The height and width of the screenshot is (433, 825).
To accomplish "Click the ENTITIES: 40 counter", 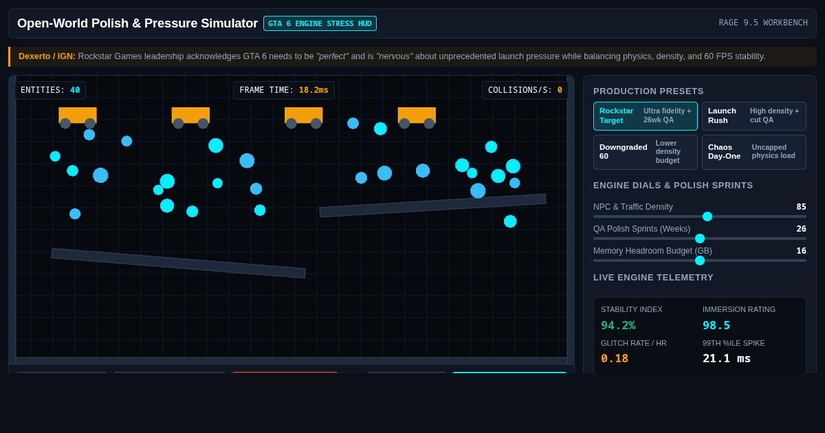I will tap(50, 90).
